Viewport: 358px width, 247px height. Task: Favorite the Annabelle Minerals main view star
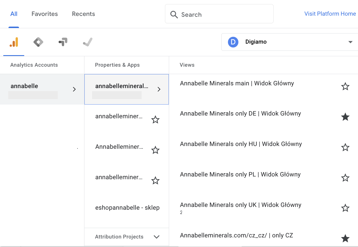345,87
